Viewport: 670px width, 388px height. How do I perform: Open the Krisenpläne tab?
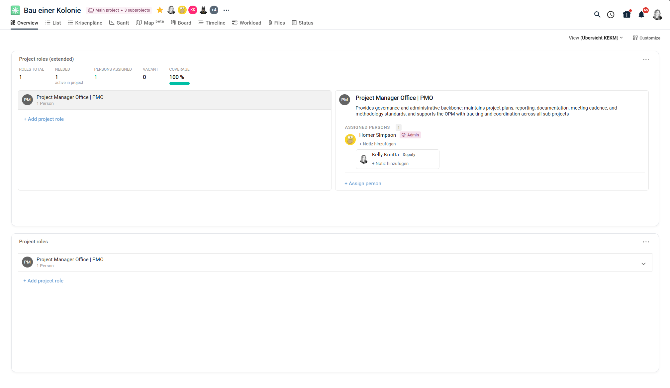point(85,23)
